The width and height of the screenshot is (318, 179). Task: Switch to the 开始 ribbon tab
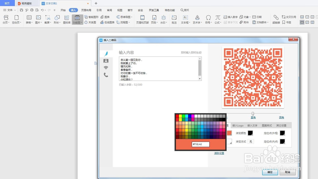63,10
